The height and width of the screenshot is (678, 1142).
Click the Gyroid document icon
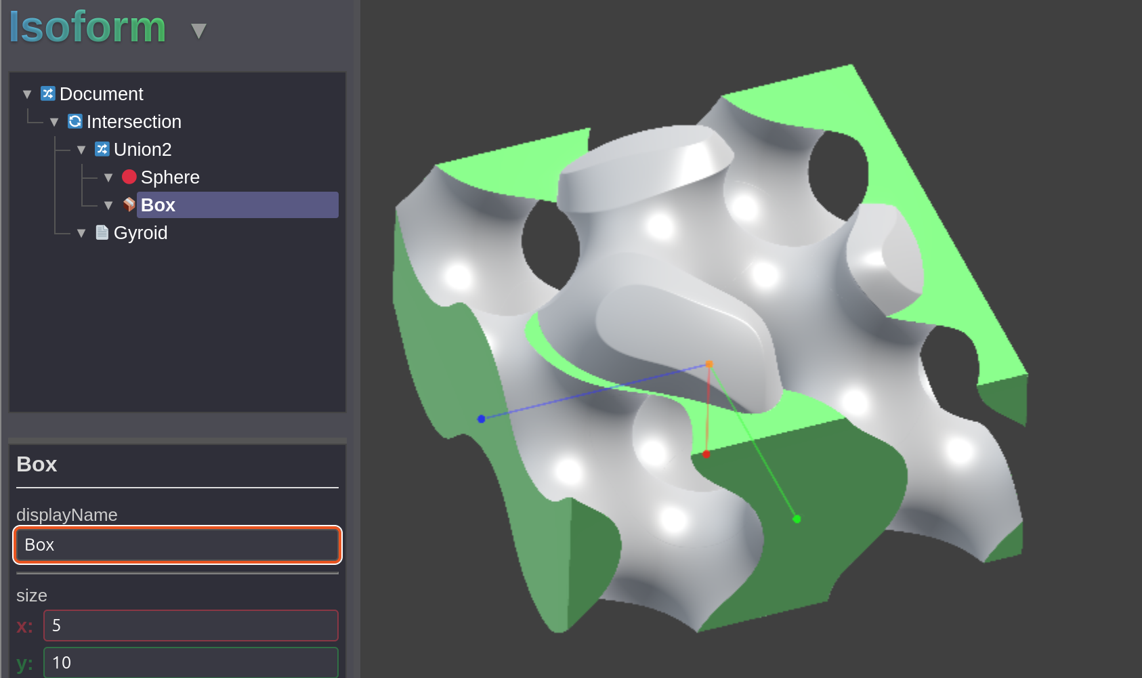click(102, 232)
